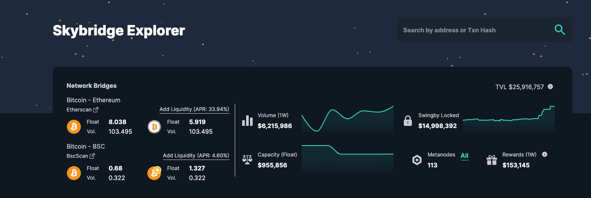Click the Metanodes hexagon icon
Image resolution: width=591 pixels, height=198 pixels.
417,160
